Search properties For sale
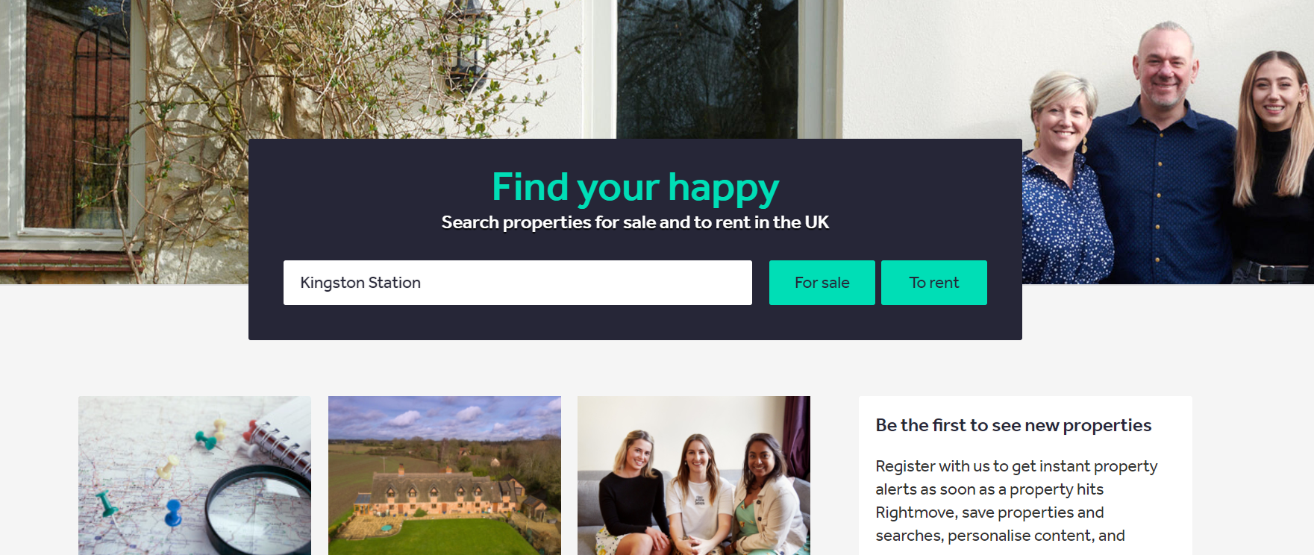 pos(822,283)
